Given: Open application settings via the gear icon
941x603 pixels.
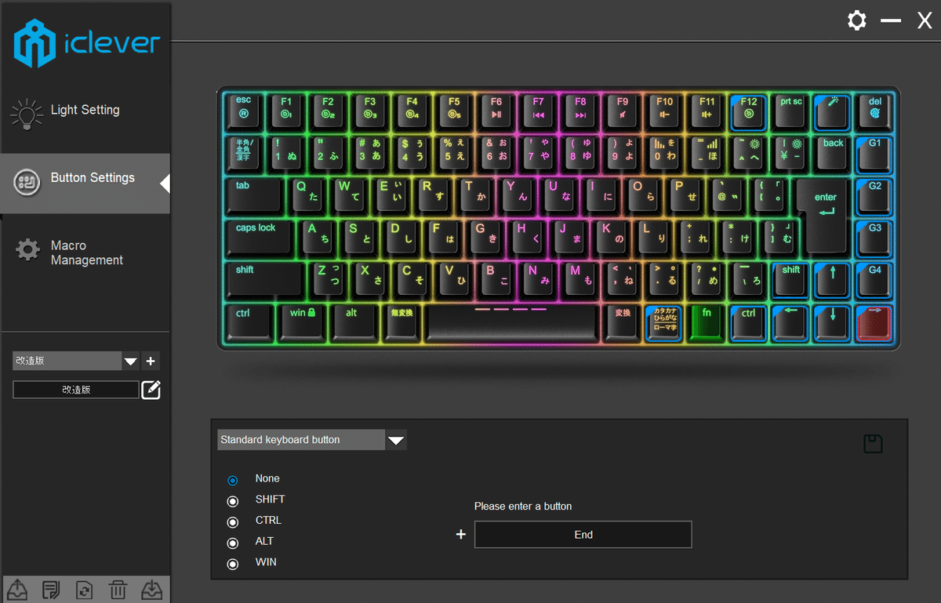Looking at the screenshot, I should coord(856,20).
